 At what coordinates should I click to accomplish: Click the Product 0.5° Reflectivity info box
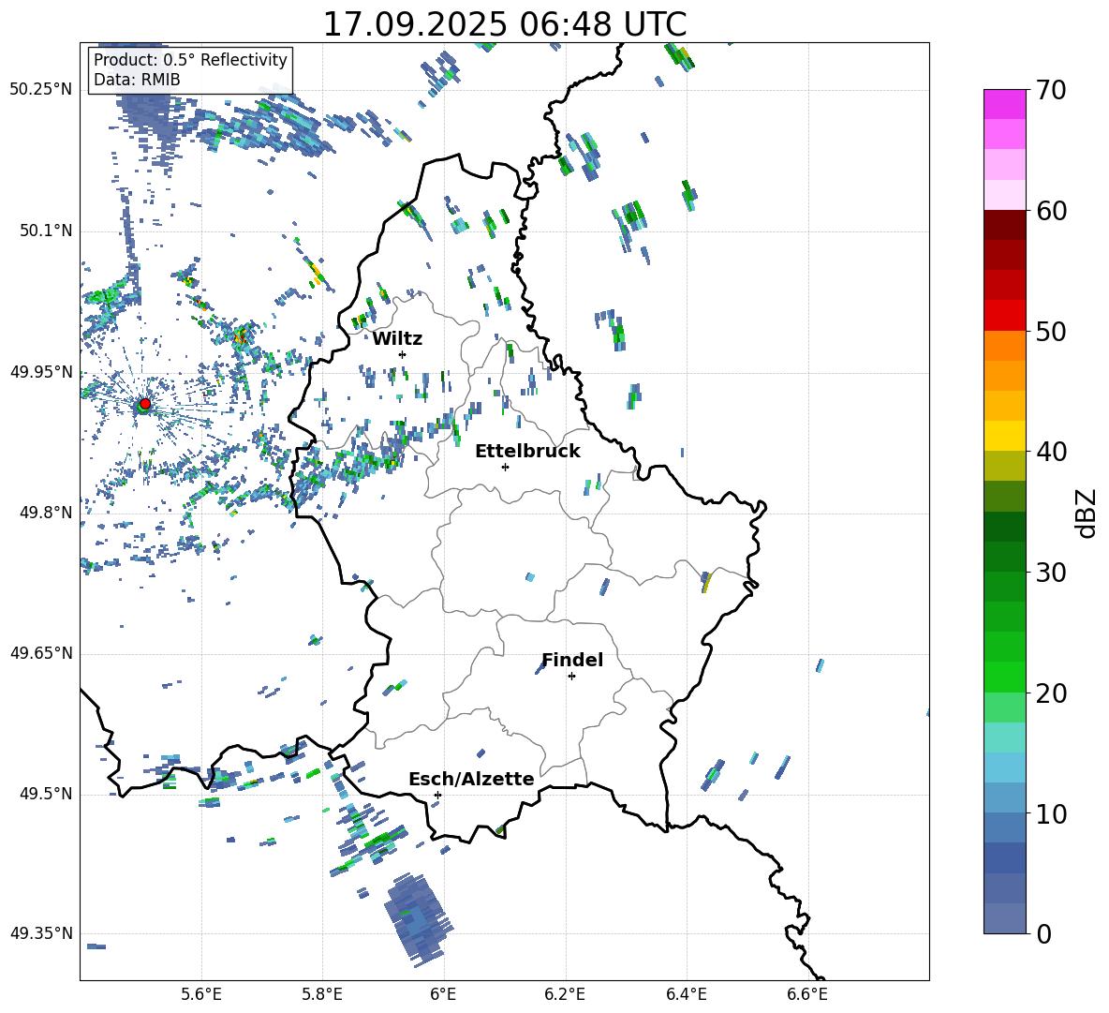point(190,70)
